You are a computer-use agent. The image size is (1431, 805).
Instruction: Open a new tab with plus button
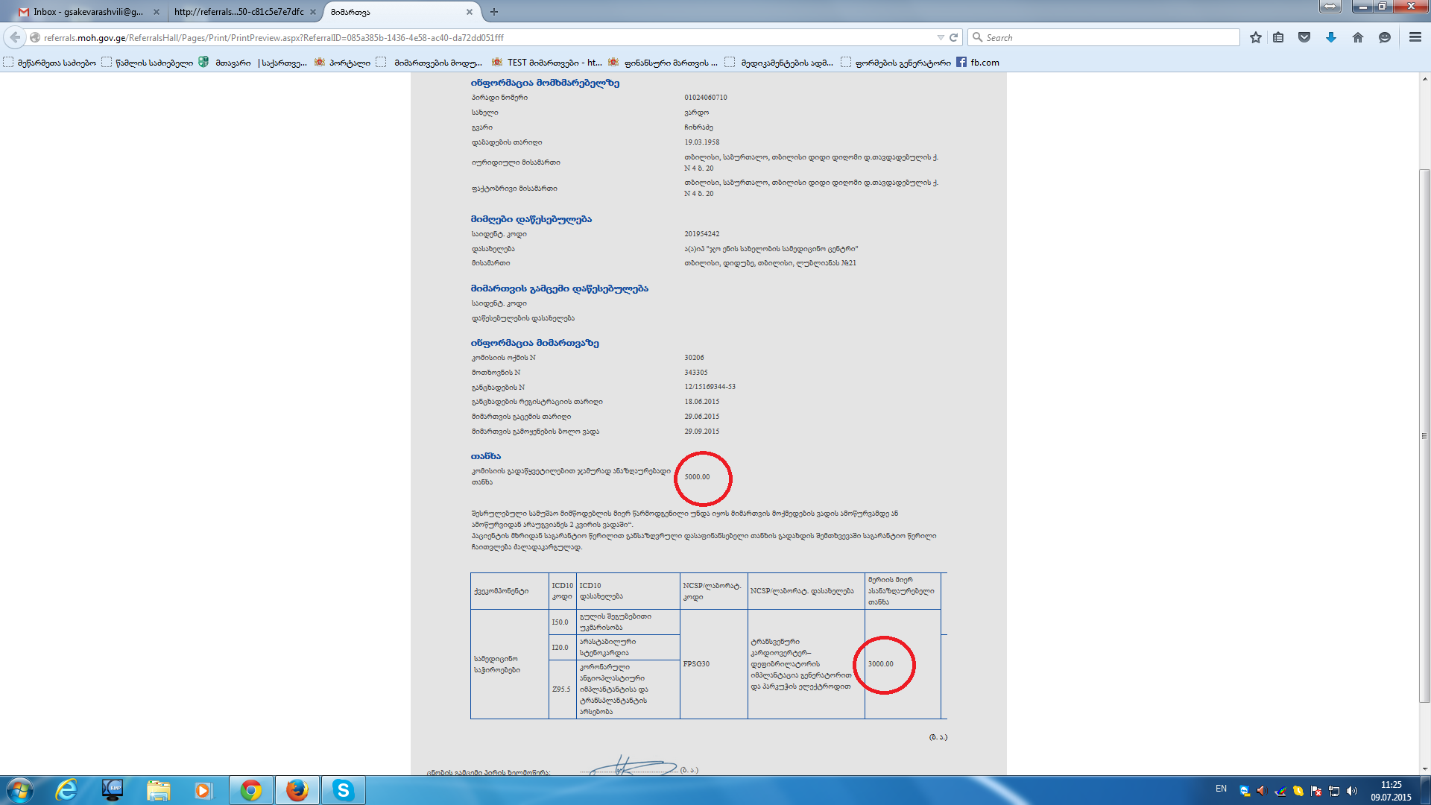pyautogui.click(x=494, y=12)
